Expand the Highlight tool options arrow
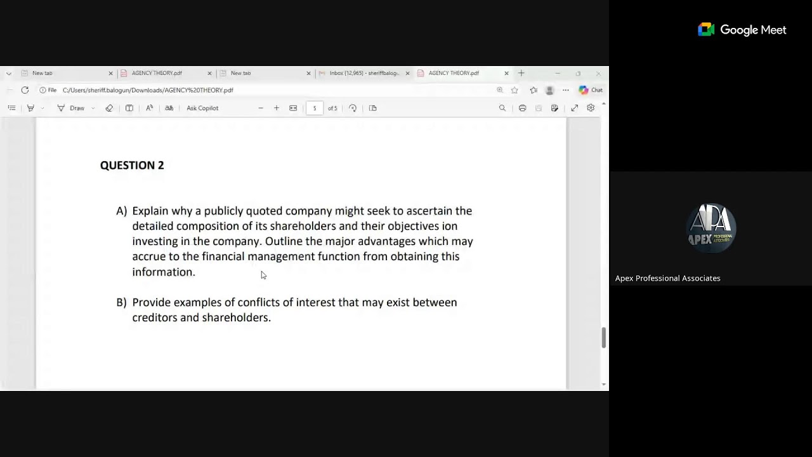 click(43, 108)
